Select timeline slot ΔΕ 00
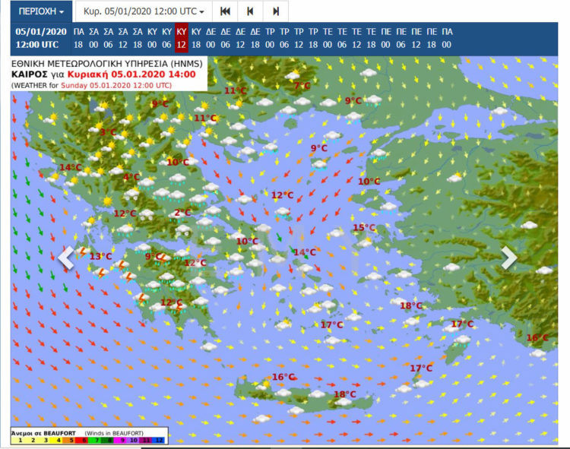The height and width of the screenshot is (449, 570). [211, 38]
